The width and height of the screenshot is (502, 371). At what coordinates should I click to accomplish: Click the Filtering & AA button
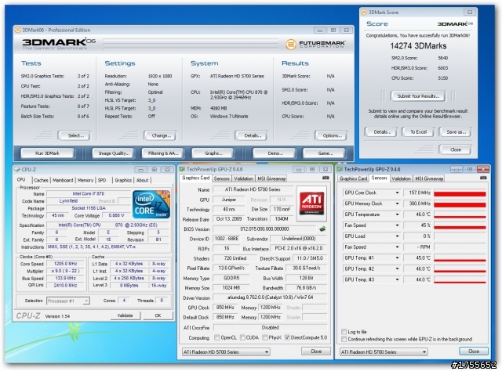point(163,153)
